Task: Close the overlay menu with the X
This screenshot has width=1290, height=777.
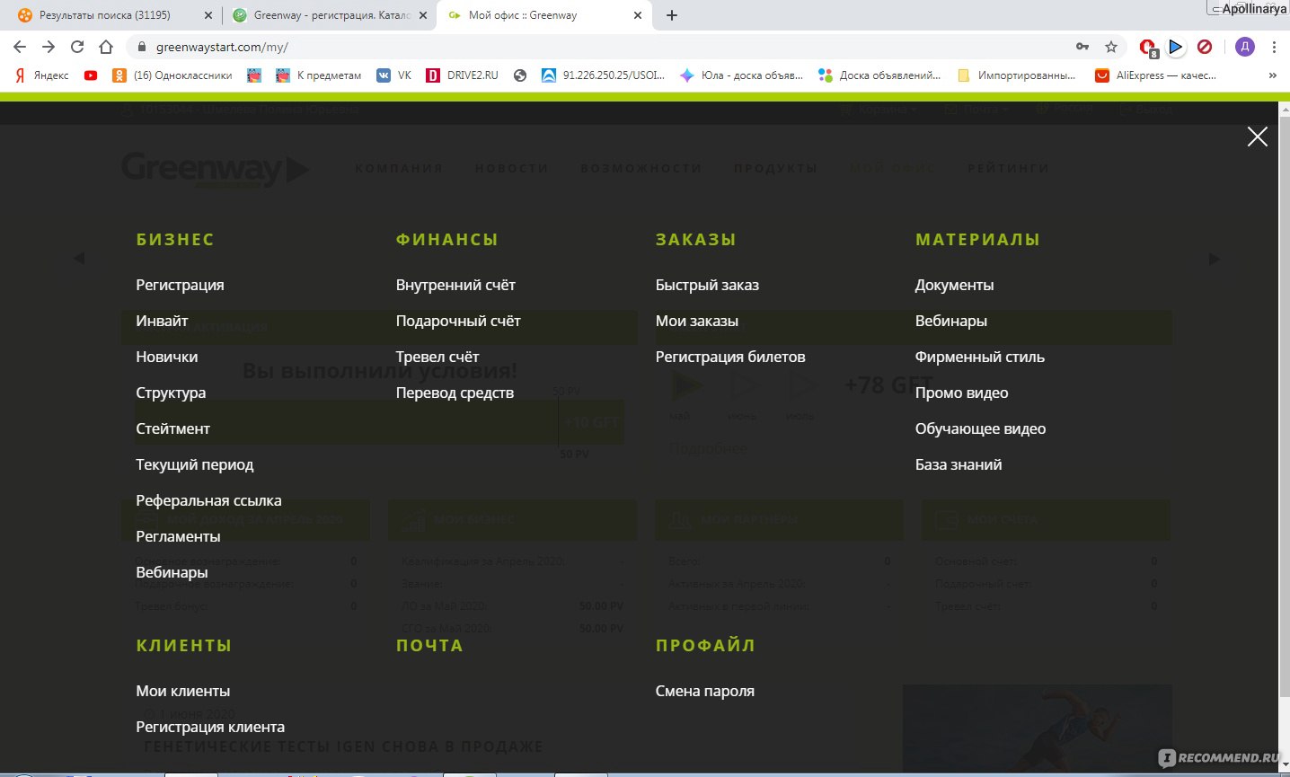Action: tap(1257, 137)
